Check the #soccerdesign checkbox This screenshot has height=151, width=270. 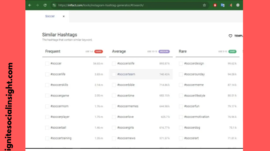pos(181,63)
